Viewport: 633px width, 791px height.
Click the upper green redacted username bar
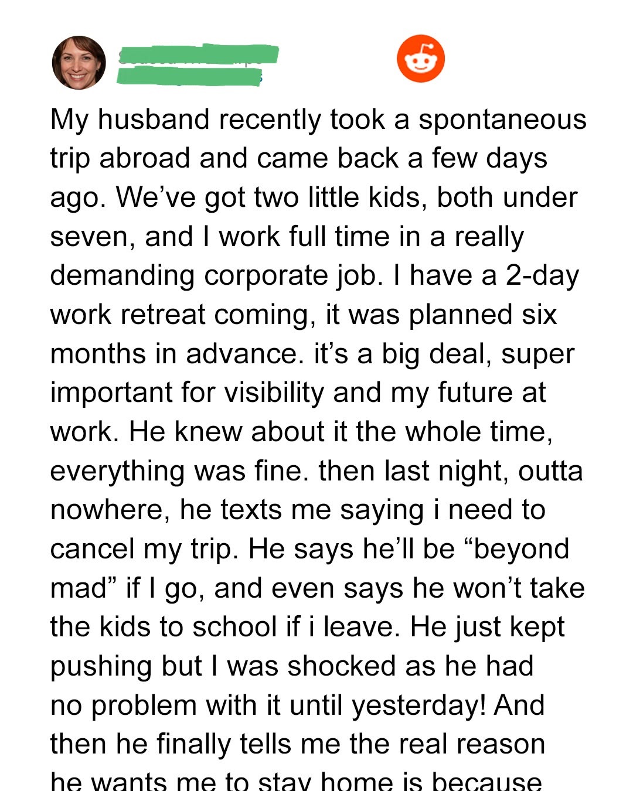[x=198, y=54]
